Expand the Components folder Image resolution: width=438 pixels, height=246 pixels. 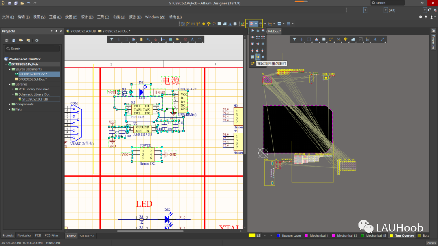pos(10,105)
